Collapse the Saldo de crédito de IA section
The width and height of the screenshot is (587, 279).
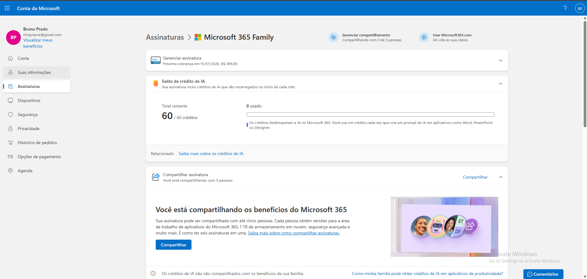(501, 84)
